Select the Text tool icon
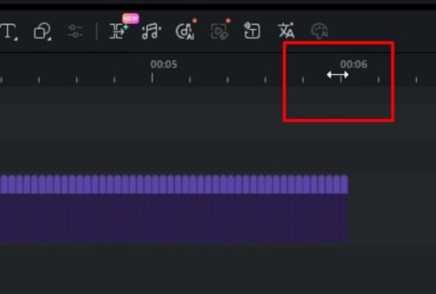 [x=9, y=31]
